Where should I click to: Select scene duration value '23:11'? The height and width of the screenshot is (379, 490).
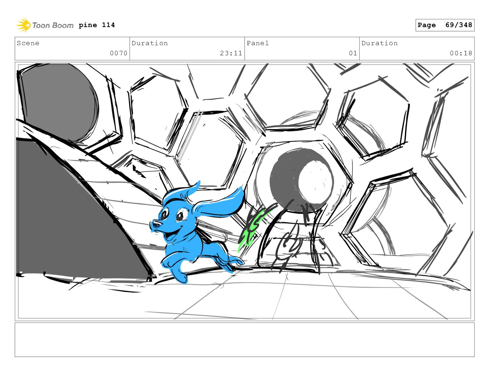coord(231,53)
